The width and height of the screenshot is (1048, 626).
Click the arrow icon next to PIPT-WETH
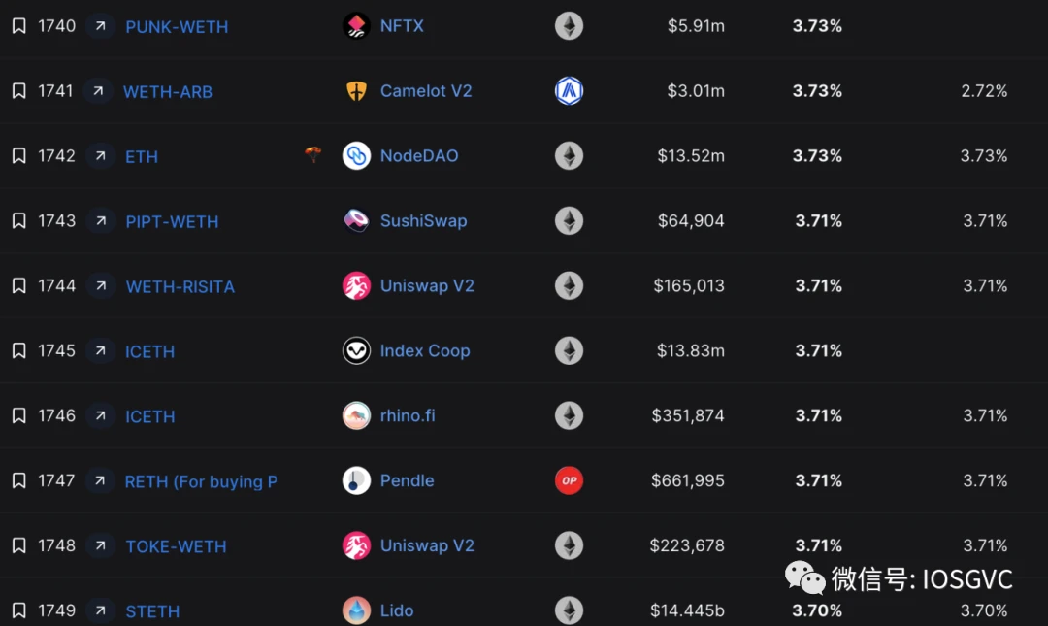99,221
